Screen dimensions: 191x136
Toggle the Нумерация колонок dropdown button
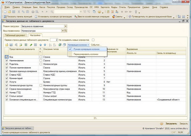tap(78, 45)
